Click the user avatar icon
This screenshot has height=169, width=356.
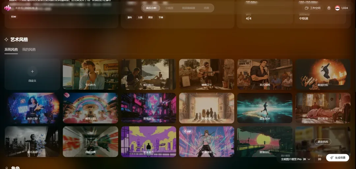click(x=338, y=8)
